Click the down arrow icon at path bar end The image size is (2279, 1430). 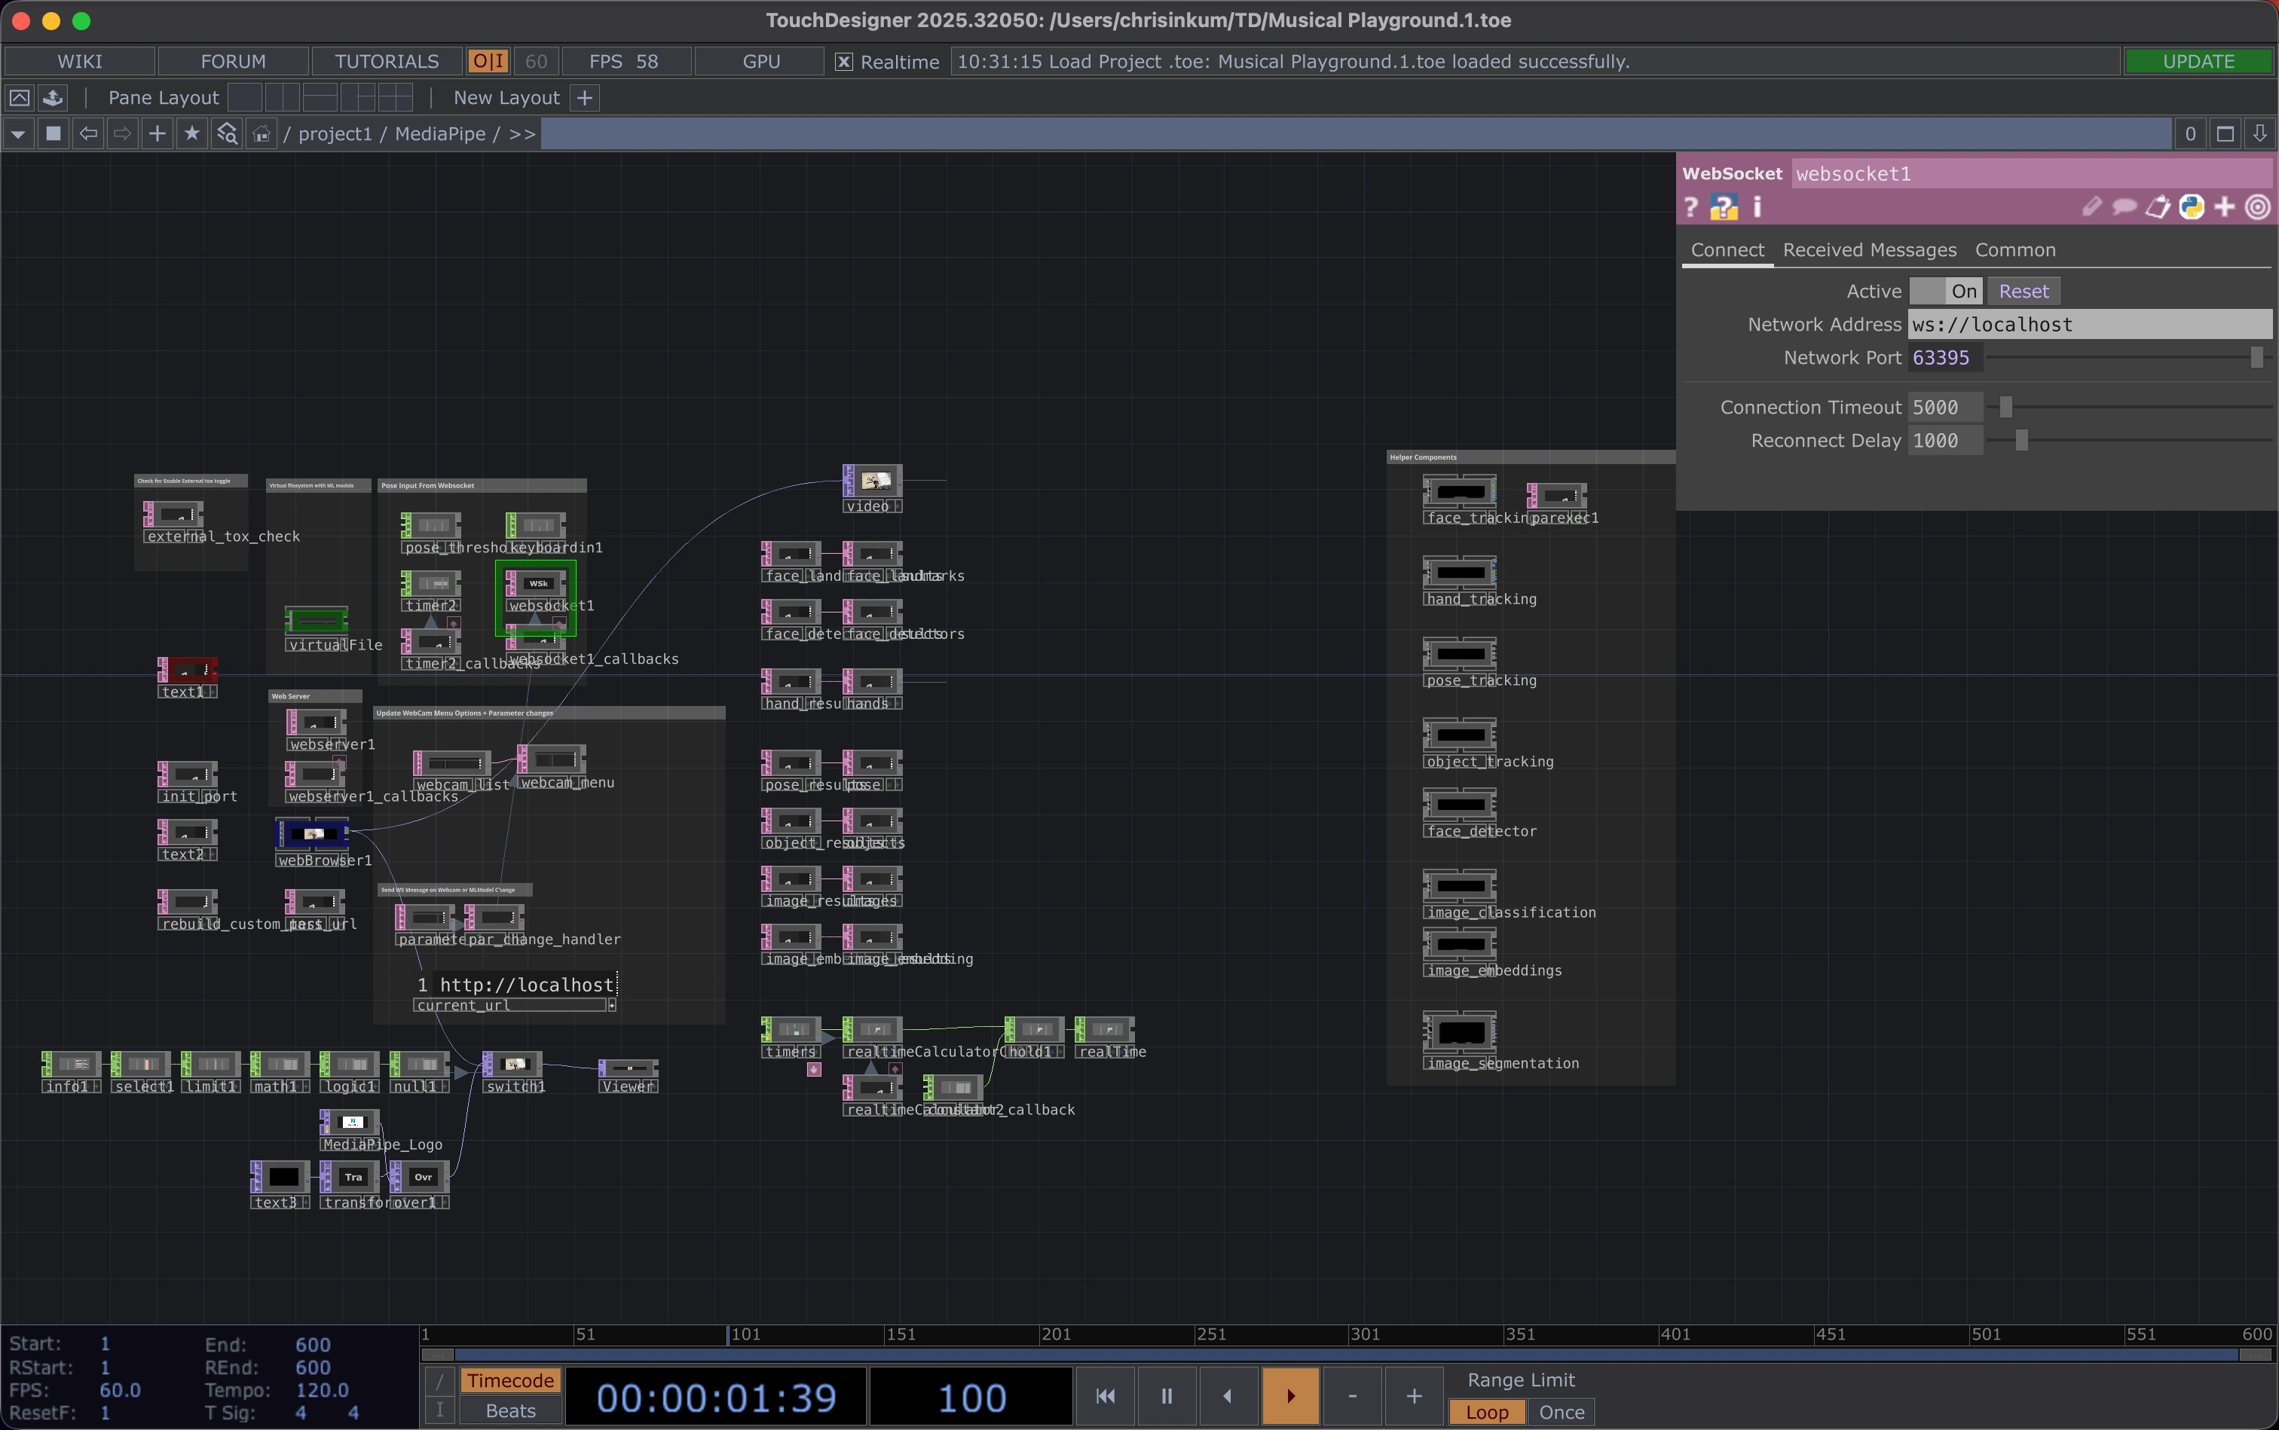tap(2259, 134)
